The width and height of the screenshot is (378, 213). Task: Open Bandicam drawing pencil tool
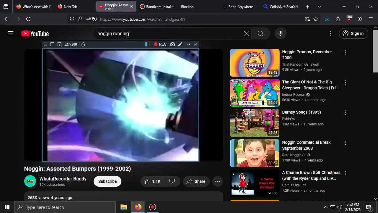180,44
